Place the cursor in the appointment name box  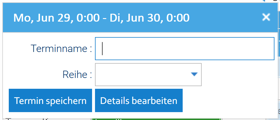(x=184, y=48)
